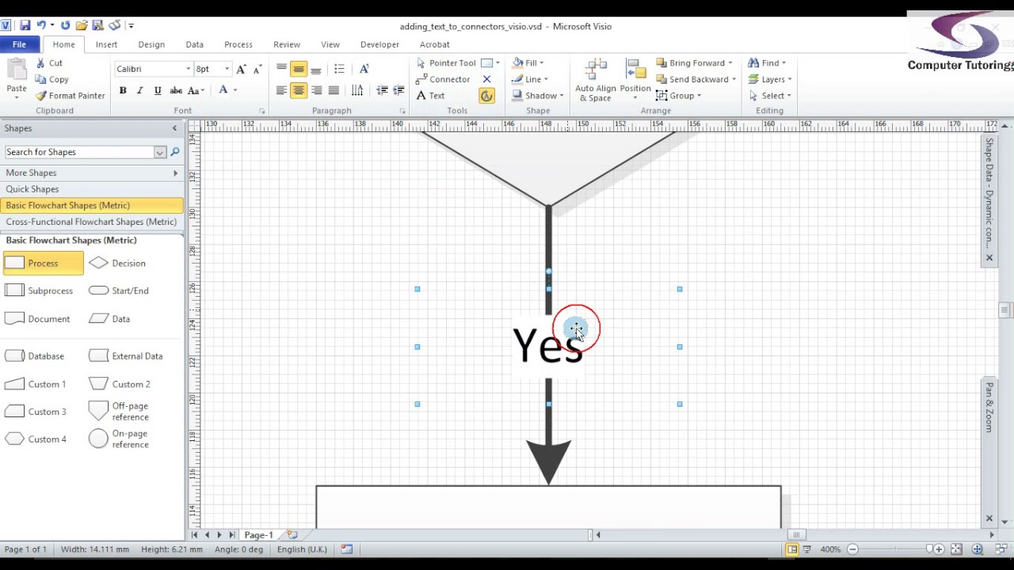
Task: Open the Page-1 sheet tab
Action: click(258, 535)
